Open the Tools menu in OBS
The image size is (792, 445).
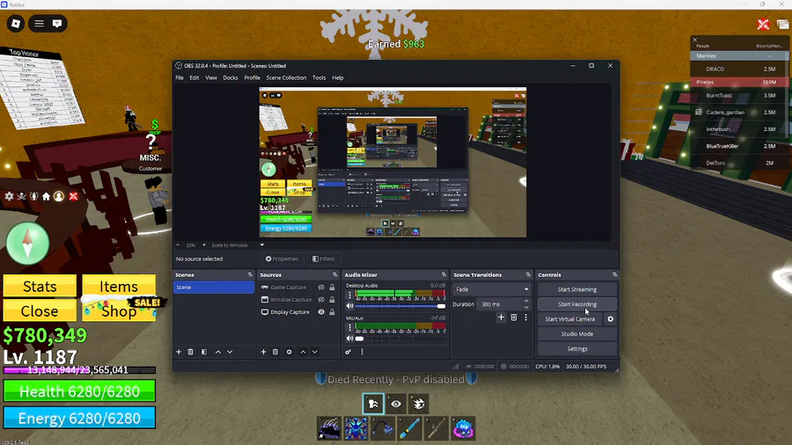(x=319, y=77)
